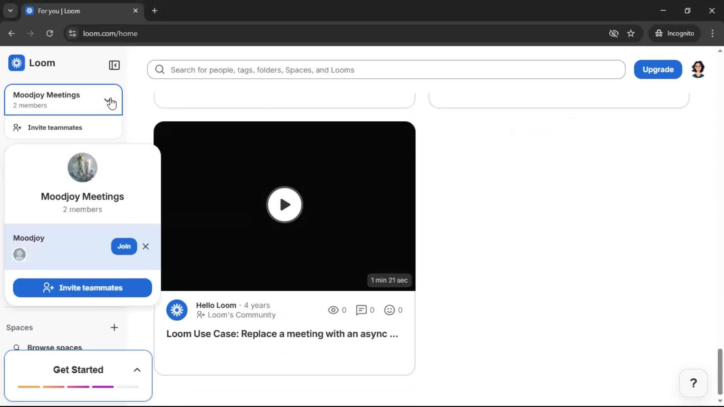Open the Chrome three-dot menu
724x407 pixels.
pos(712,33)
